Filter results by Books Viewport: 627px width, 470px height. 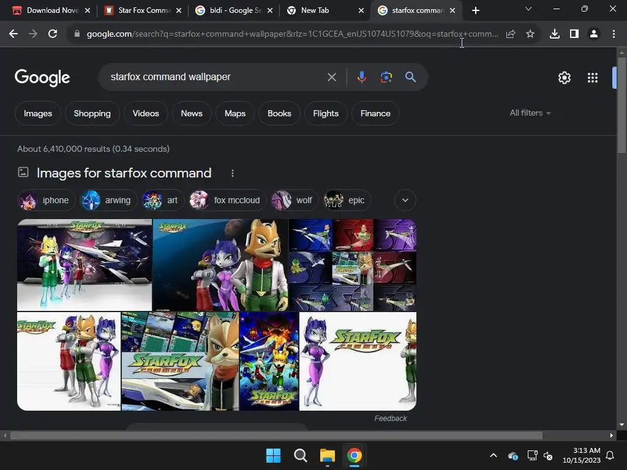click(x=279, y=113)
